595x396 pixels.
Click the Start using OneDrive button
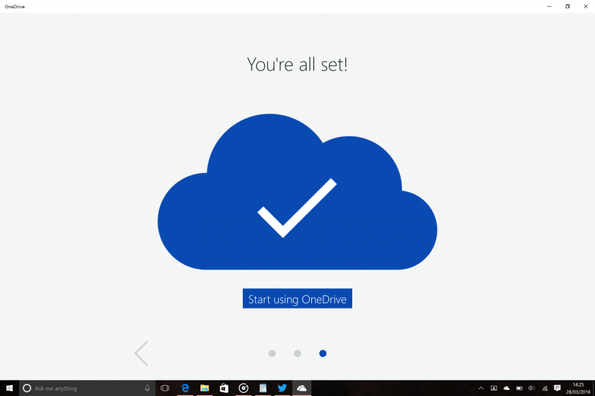pyautogui.click(x=297, y=298)
